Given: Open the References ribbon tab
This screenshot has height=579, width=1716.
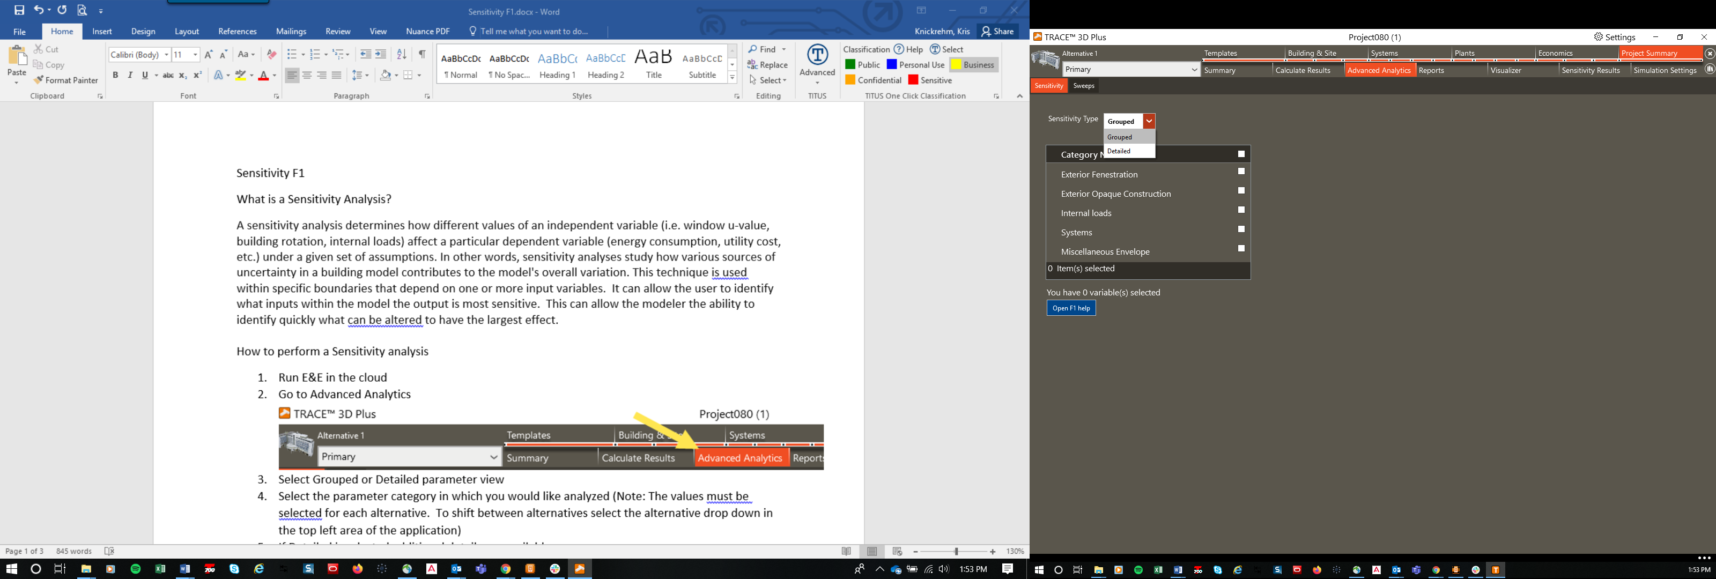Looking at the screenshot, I should pos(237,31).
